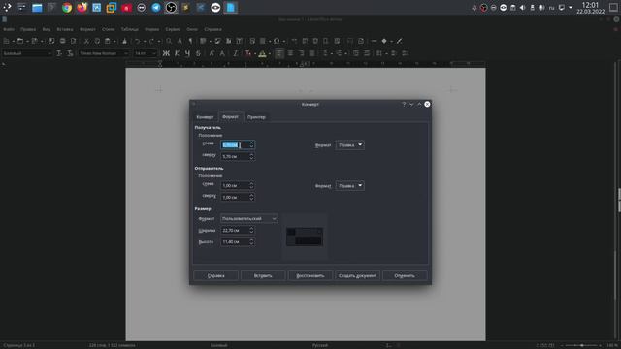Click the Вставить button
The image size is (621, 349).
pyautogui.click(x=263, y=275)
